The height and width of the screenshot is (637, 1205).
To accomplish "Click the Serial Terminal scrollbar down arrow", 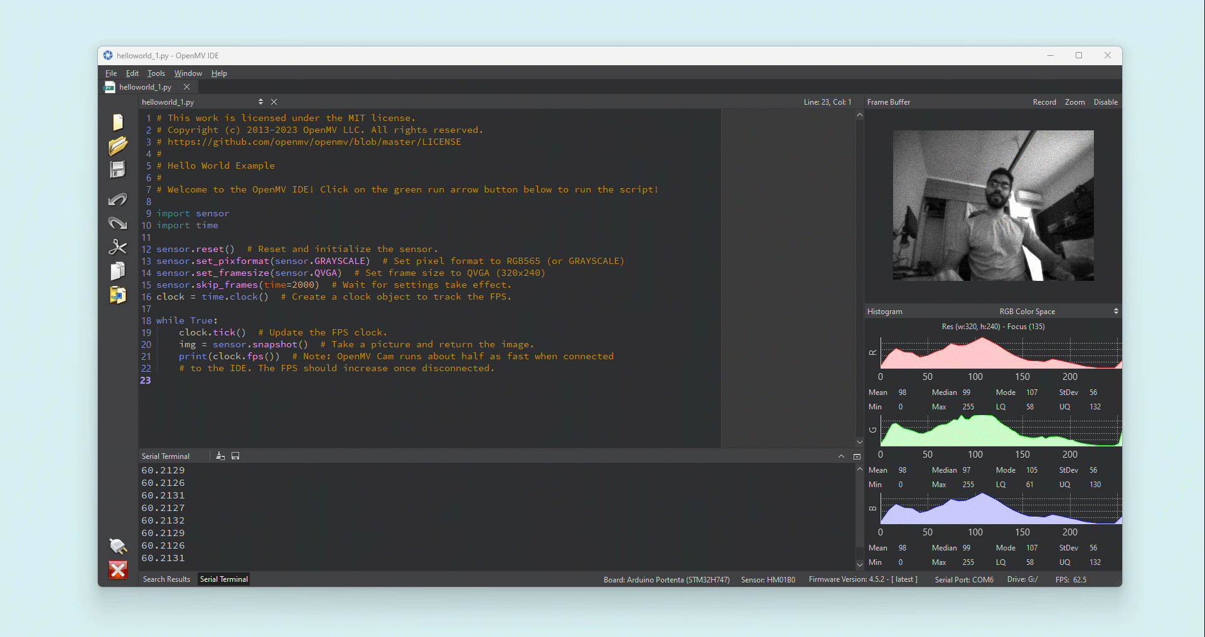I will coord(860,565).
